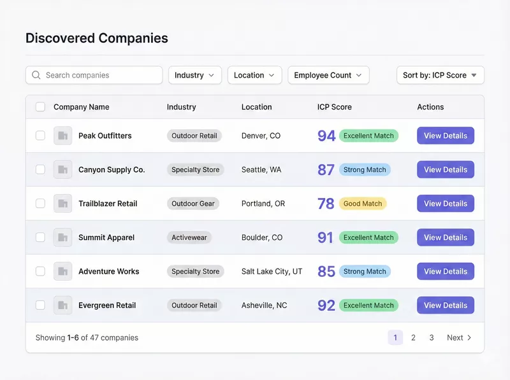
Task: Click Adventure Works company logo icon
Action: click(x=62, y=271)
